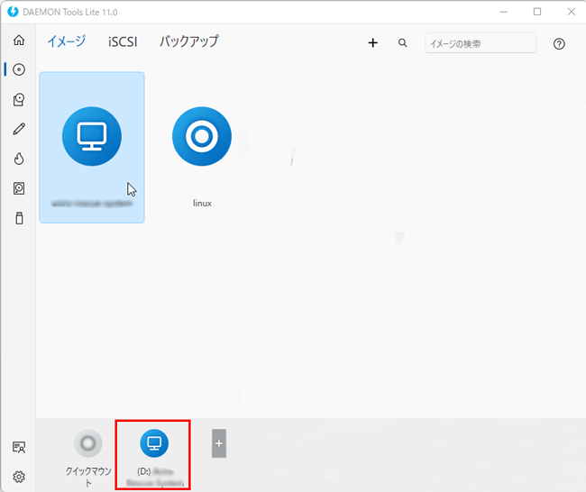Screen dimensions: 586x492
Task: Switch to the iSCSI tab
Action: [x=123, y=41]
